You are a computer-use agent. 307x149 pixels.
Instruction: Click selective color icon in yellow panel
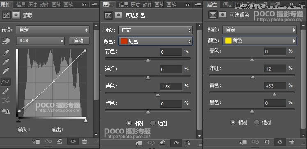click(x=213, y=15)
